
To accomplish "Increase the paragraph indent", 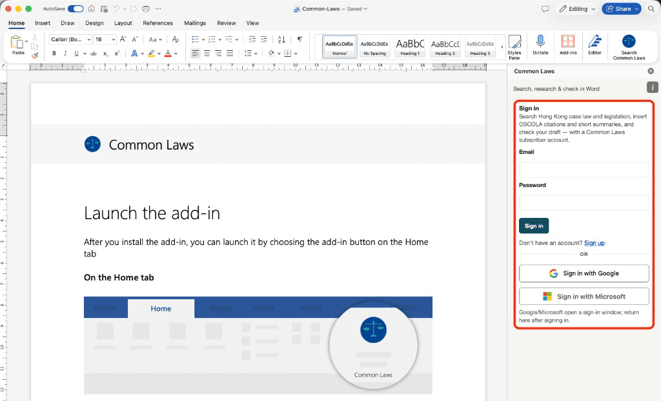I will pyautogui.click(x=264, y=39).
